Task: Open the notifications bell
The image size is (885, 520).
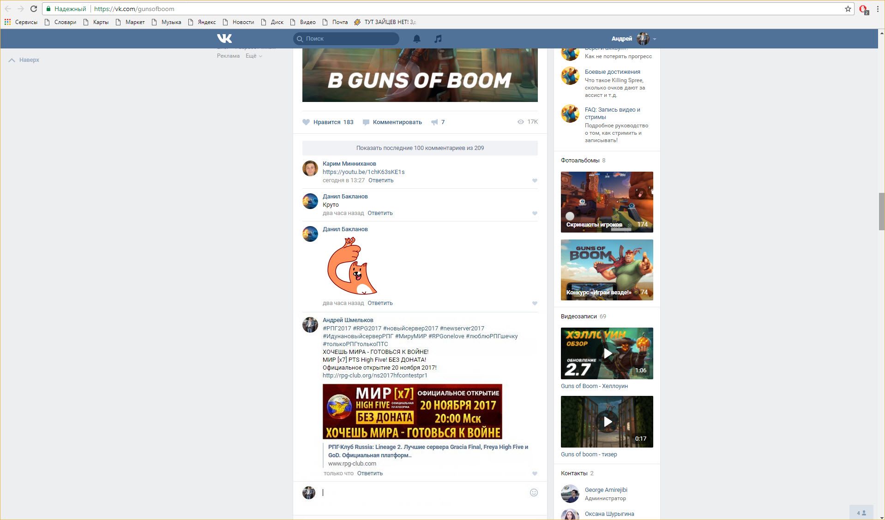Action: [x=416, y=39]
